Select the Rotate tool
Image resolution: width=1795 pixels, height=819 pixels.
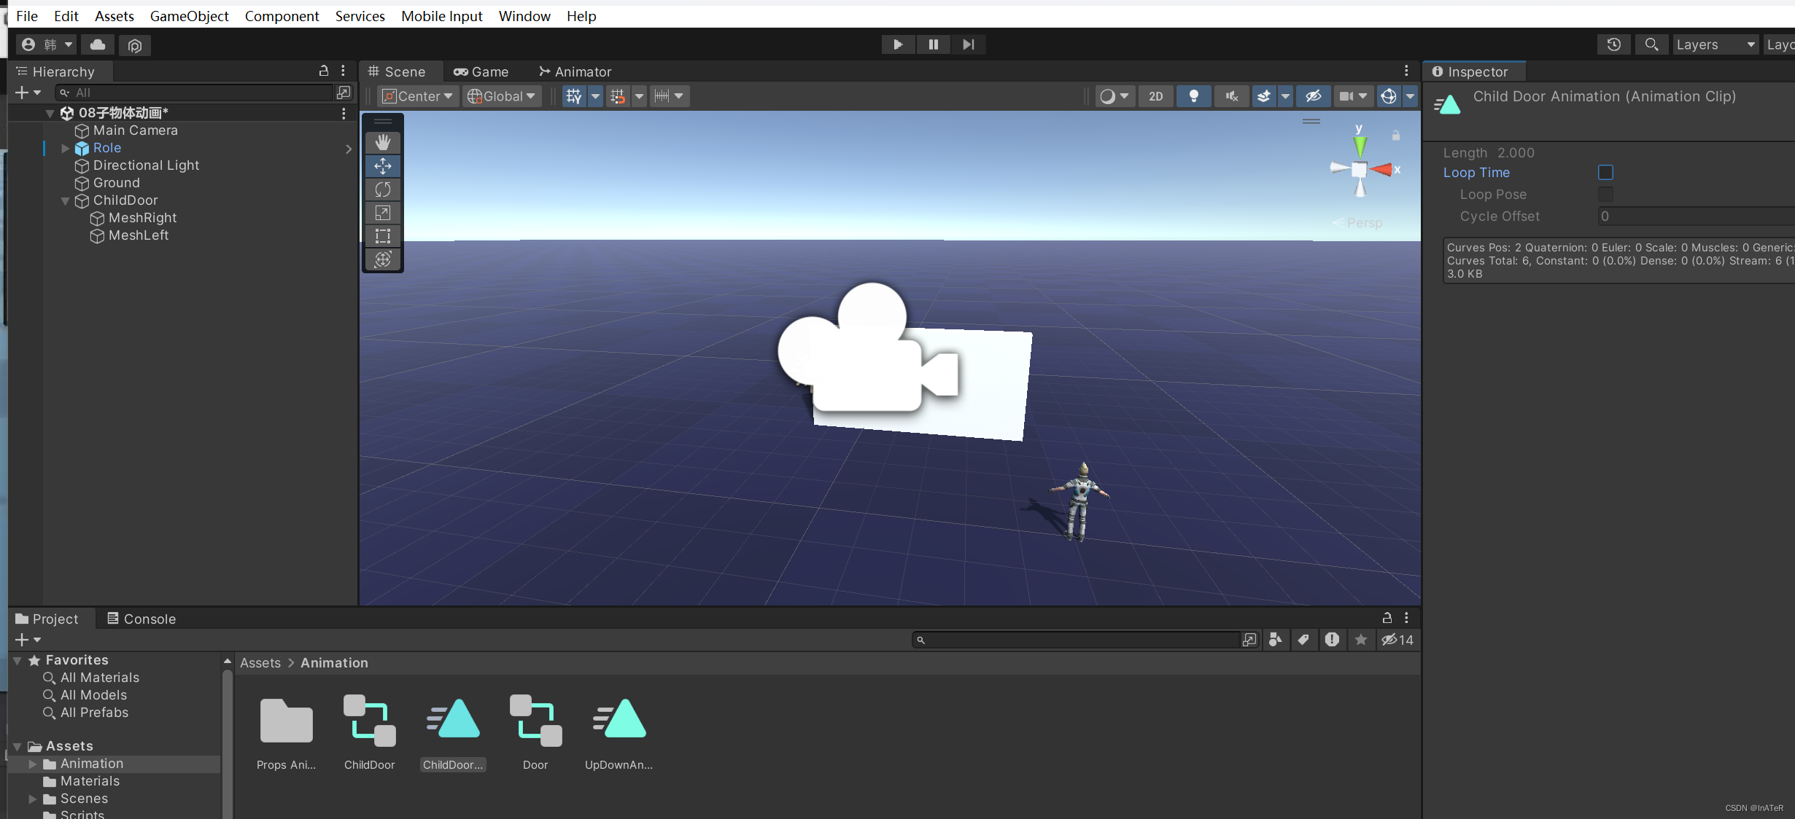tap(382, 189)
